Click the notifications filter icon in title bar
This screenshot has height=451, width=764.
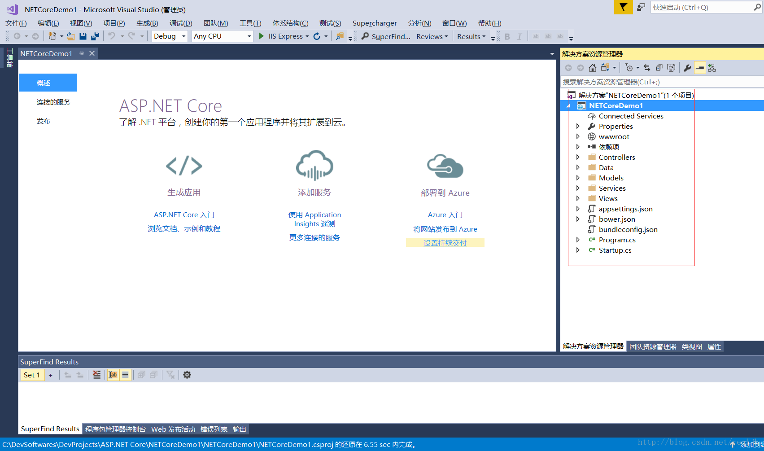coord(624,7)
